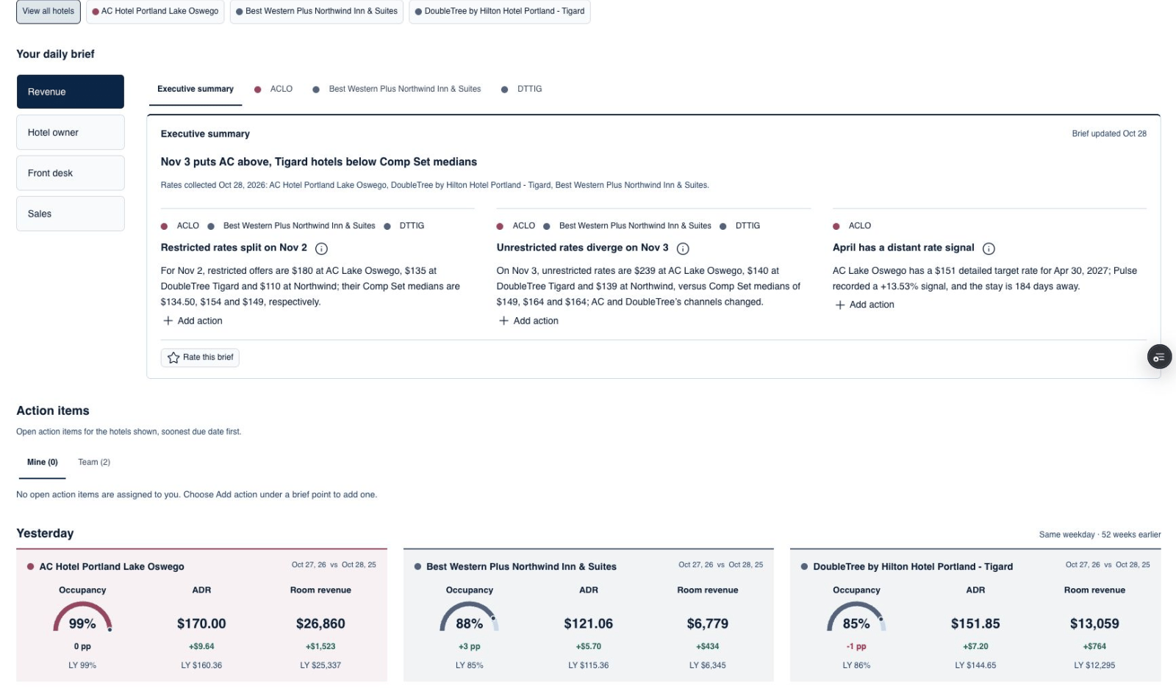Click the Nov 3 brief headline

[319, 162]
